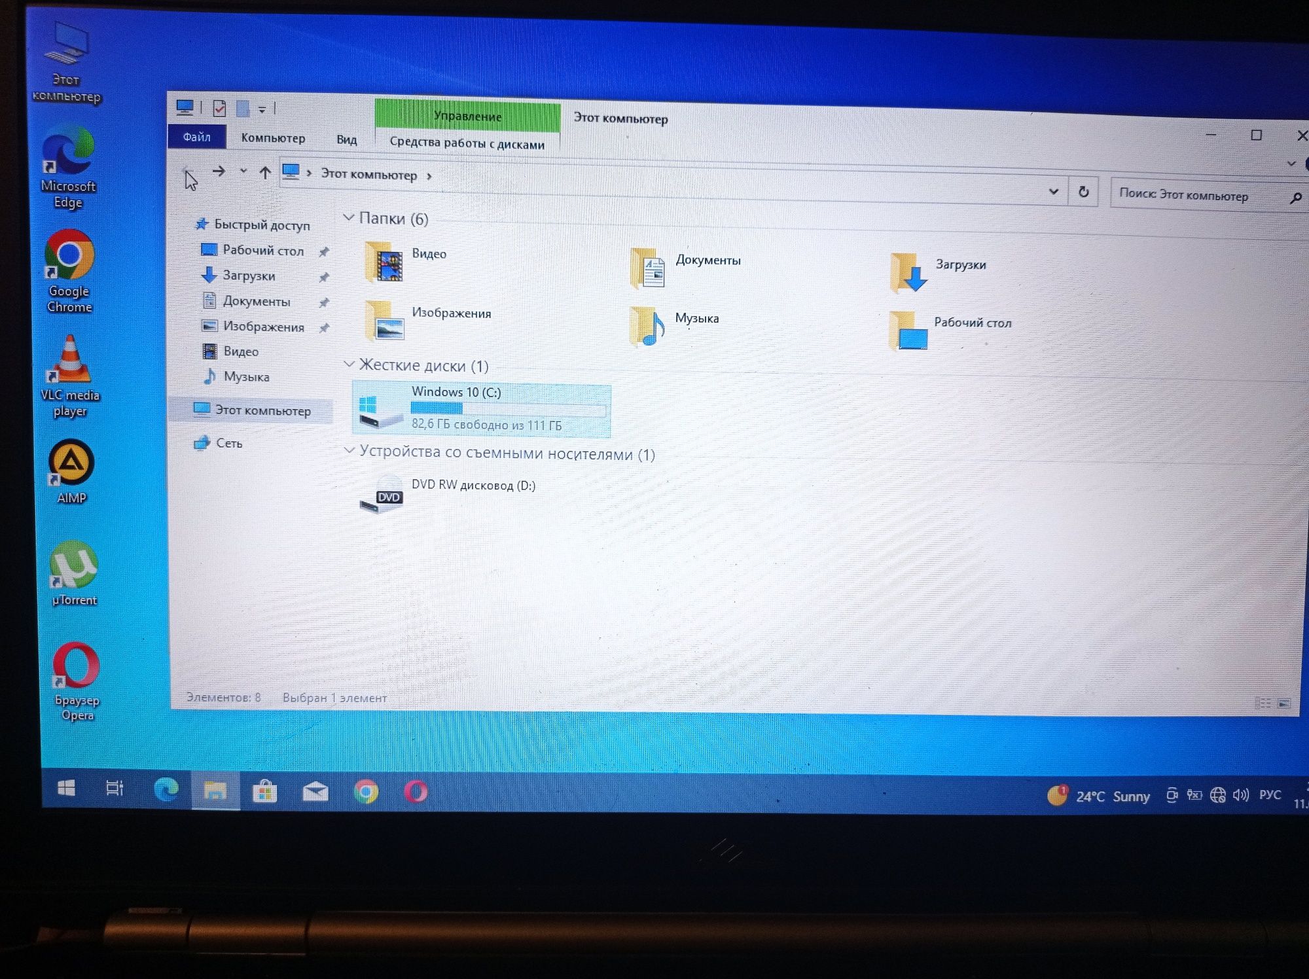Open Task View on the taskbar
This screenshot has height=979, width=1309.
[x=115, y=789]
